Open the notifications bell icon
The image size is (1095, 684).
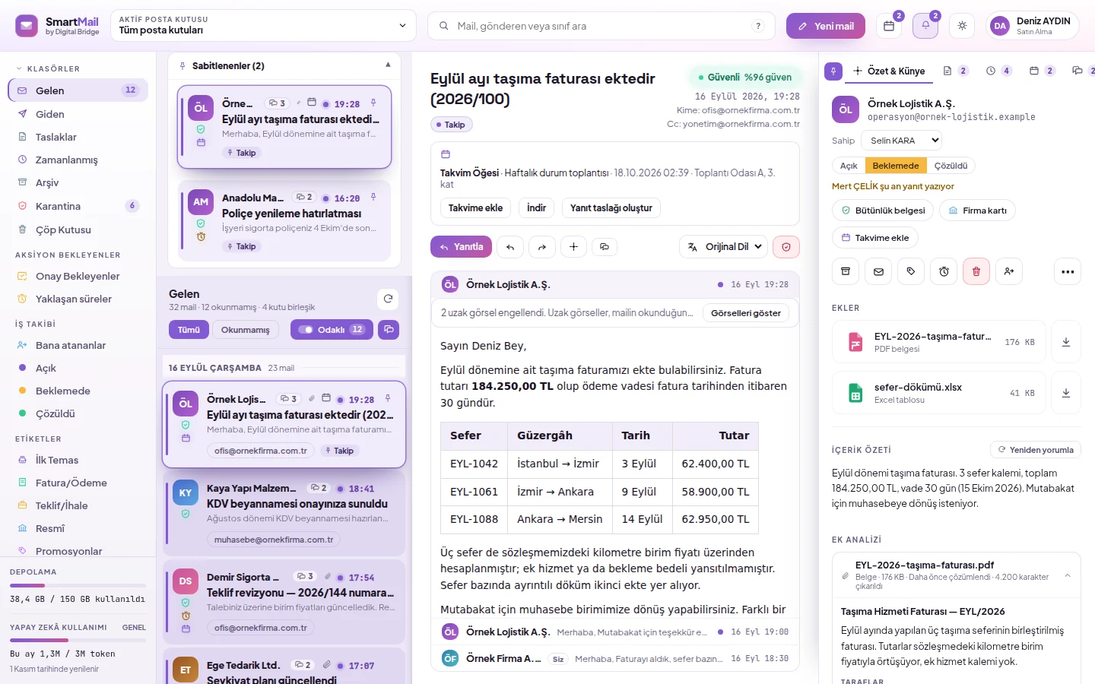click(x=925, y=26)
